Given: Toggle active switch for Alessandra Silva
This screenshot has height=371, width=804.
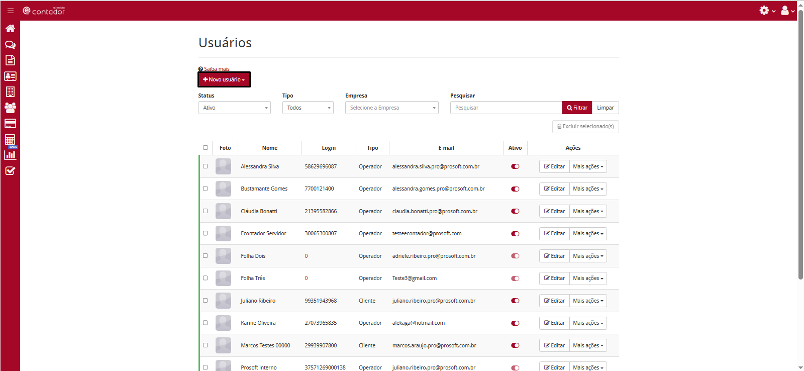Looking at the screenshot, I should 515,166.
